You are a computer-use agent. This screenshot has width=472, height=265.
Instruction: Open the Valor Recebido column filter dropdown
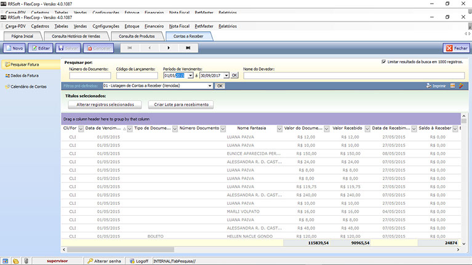click(367, 129)
